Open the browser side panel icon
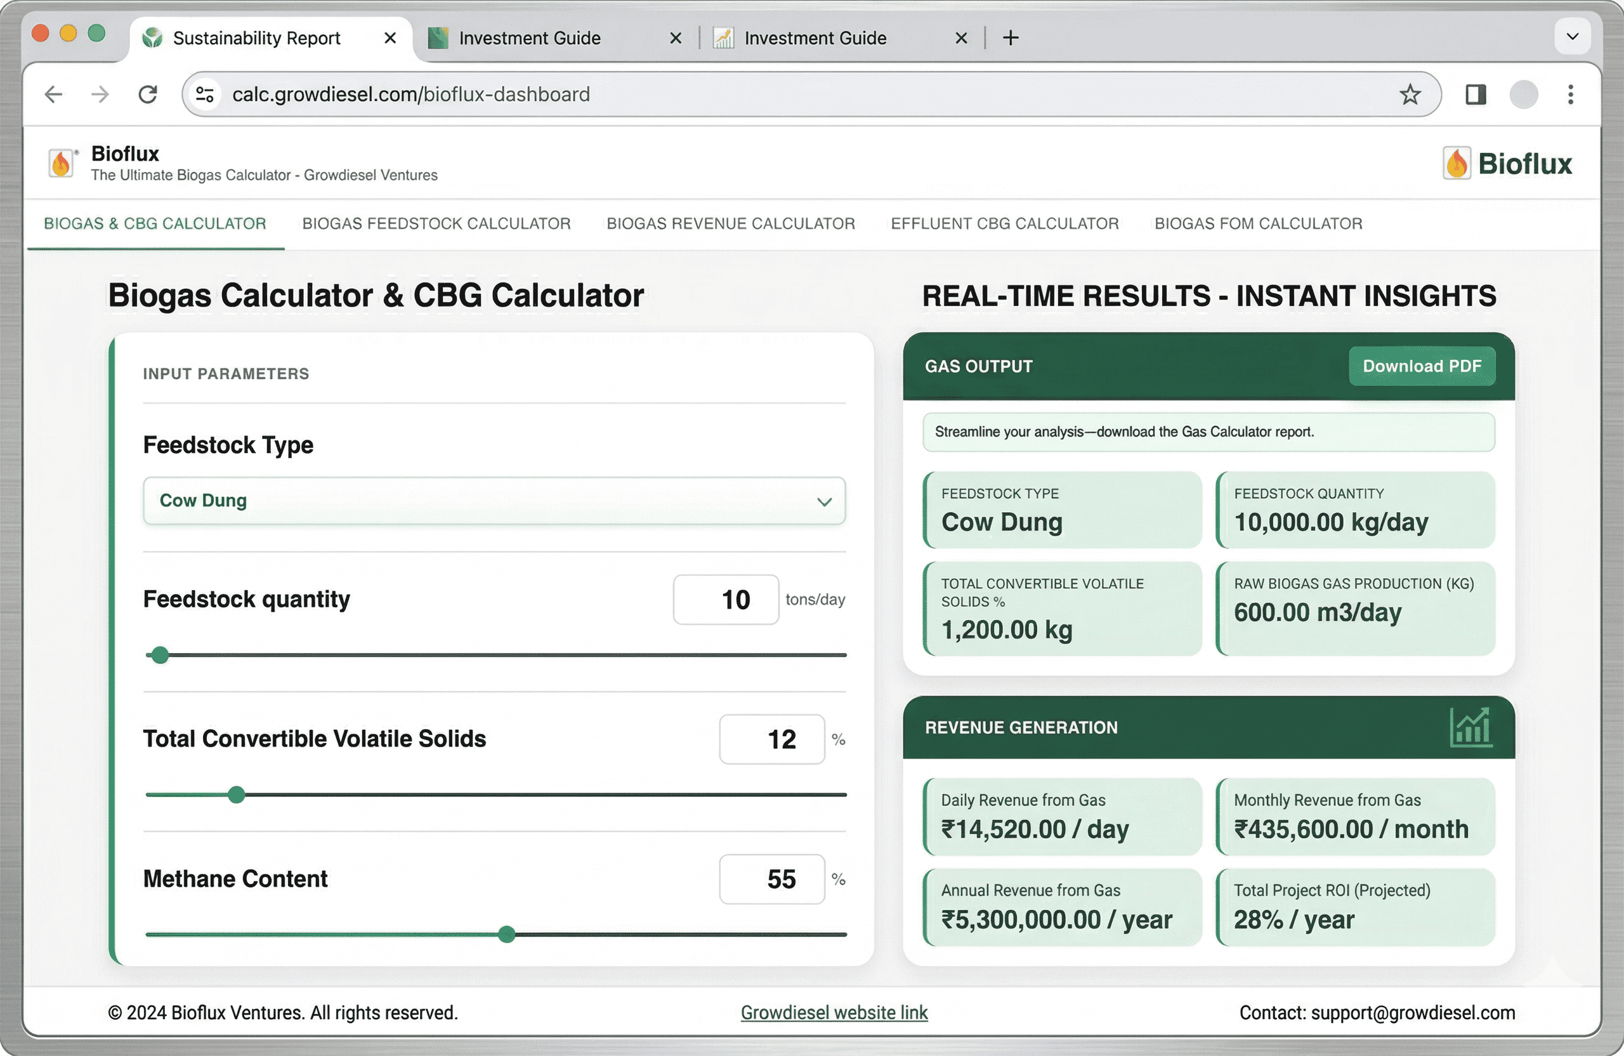 click(x=1476, y=94)
